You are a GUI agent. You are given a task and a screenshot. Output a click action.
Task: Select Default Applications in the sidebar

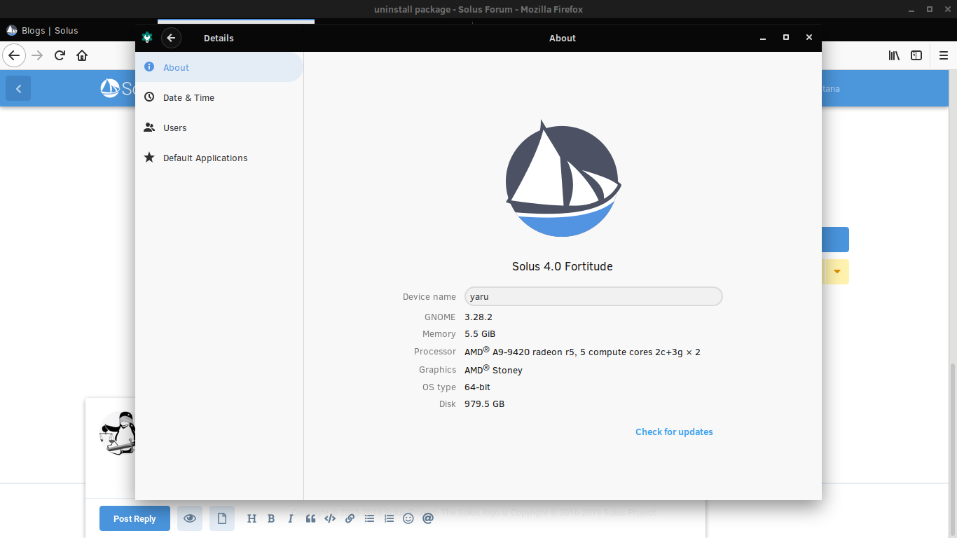pos(205,158)
